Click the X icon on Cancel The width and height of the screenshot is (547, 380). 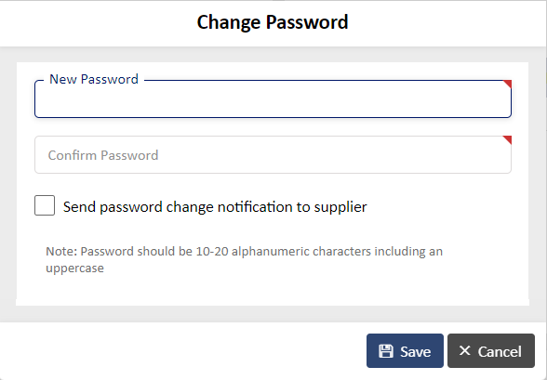pyautogui.click(x=465, y=350)
